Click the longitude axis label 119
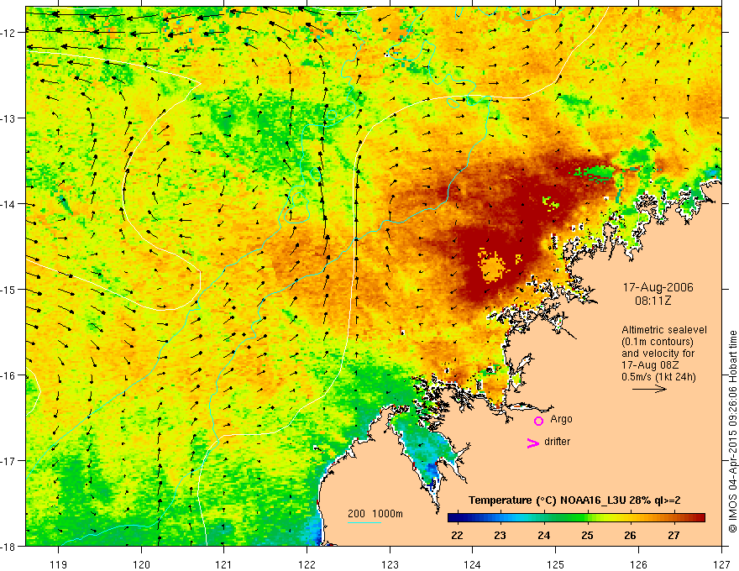This screenshot has height=571, width=739. pos(58,564)
